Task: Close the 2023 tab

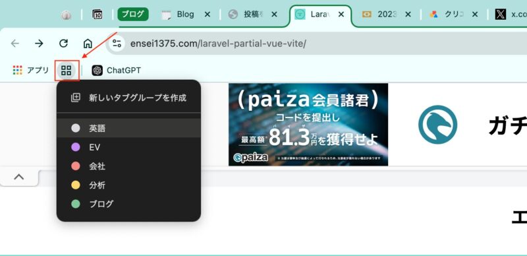Action: (408, 14)
